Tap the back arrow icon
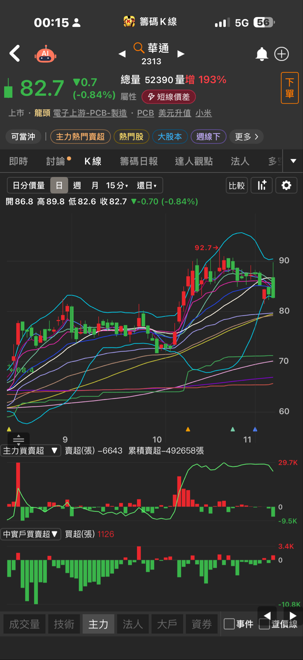The width and height of the screenshot is (303, 660). (x=15, y=54)
